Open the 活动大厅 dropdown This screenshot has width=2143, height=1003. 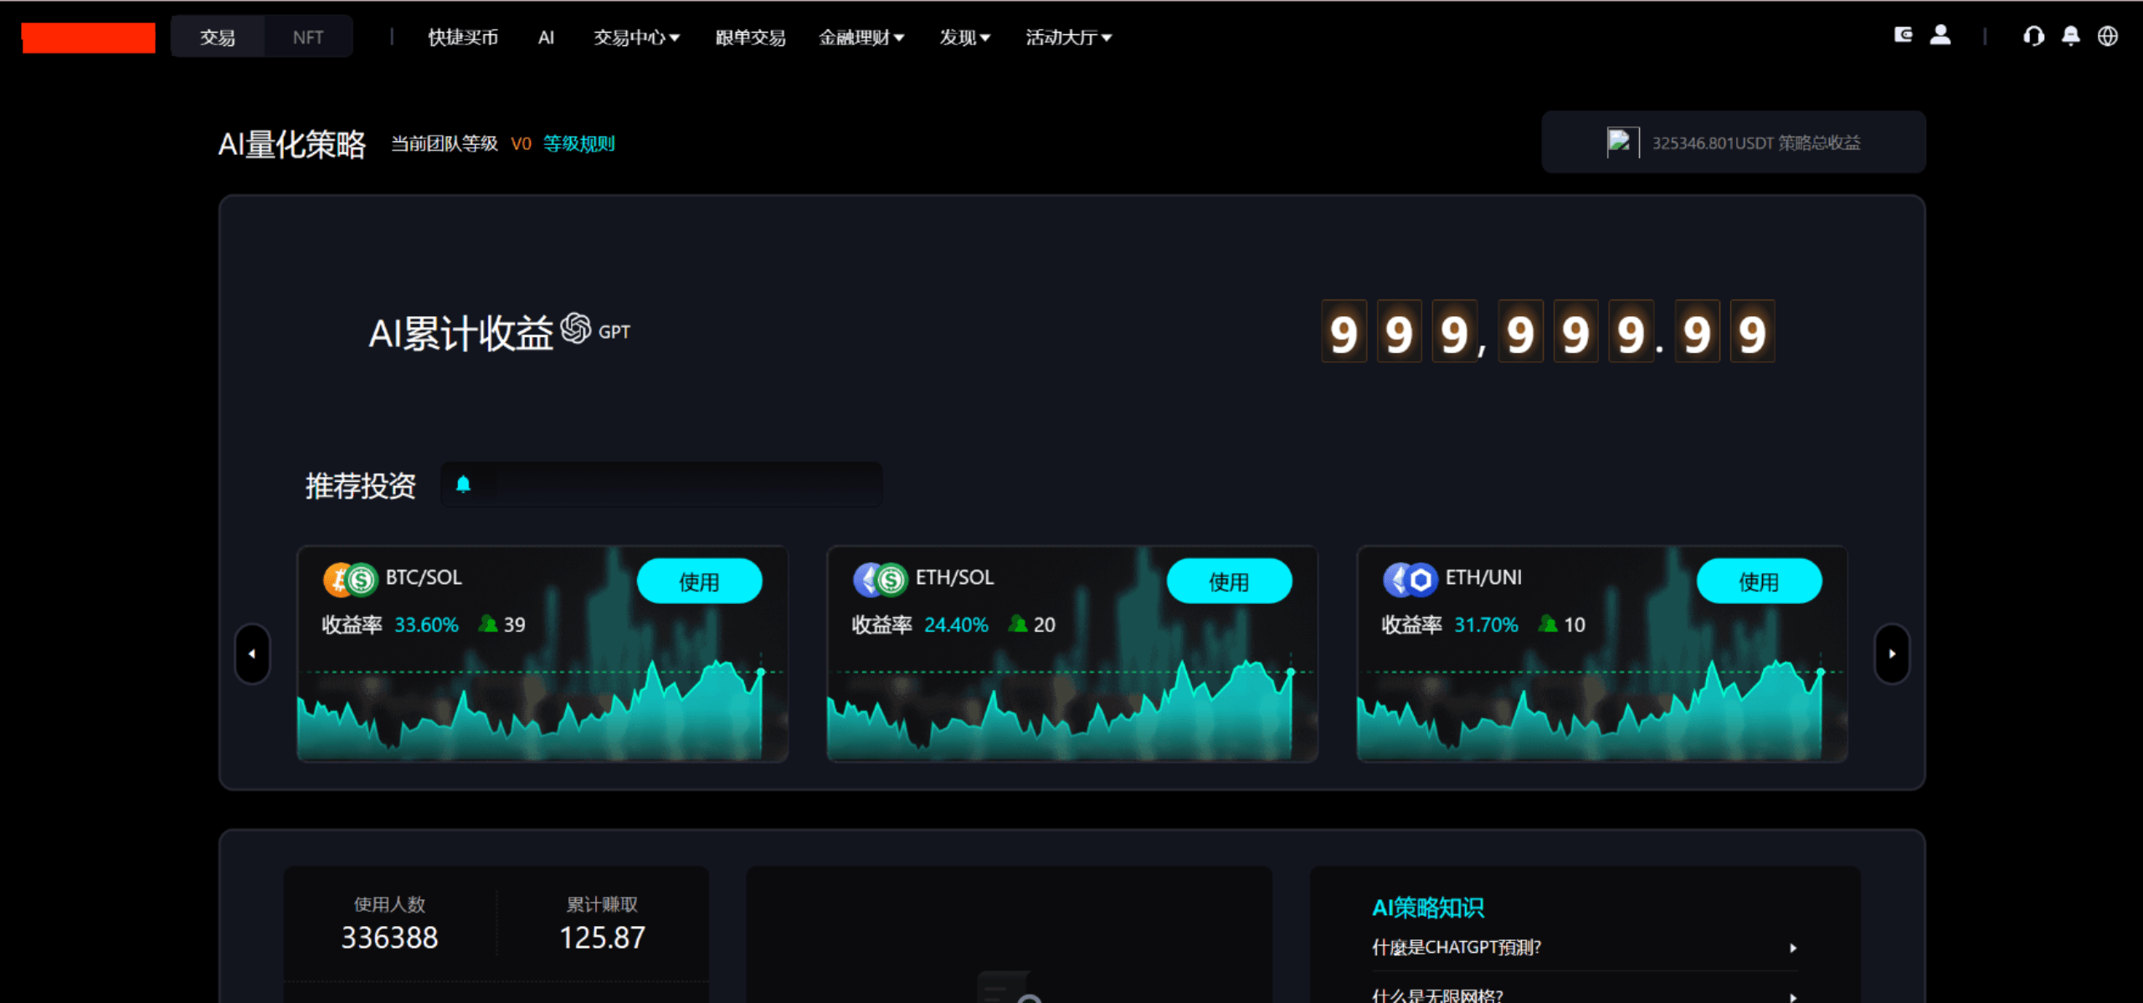[1067, 37]
